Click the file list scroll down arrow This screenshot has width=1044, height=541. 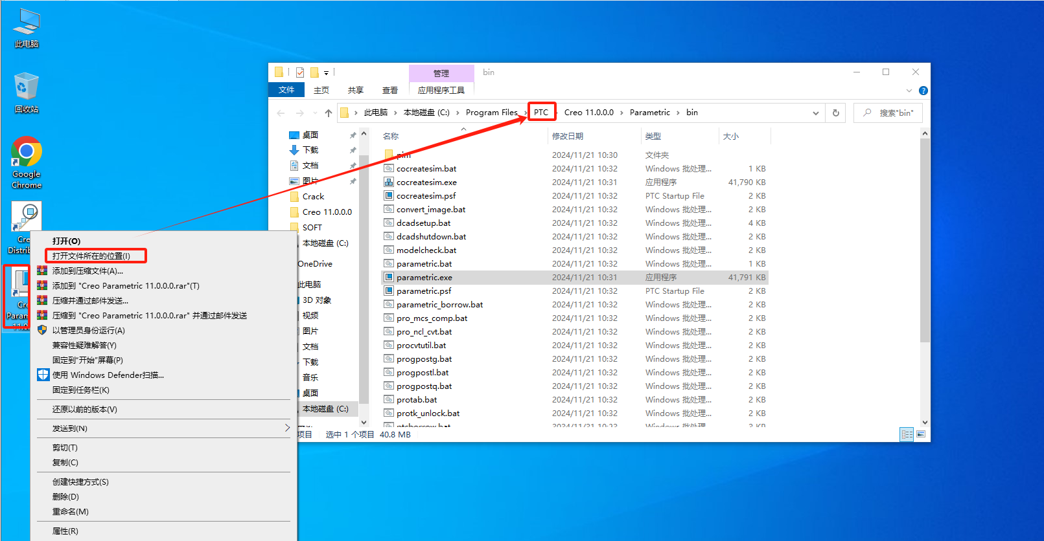tap(925, 422)
